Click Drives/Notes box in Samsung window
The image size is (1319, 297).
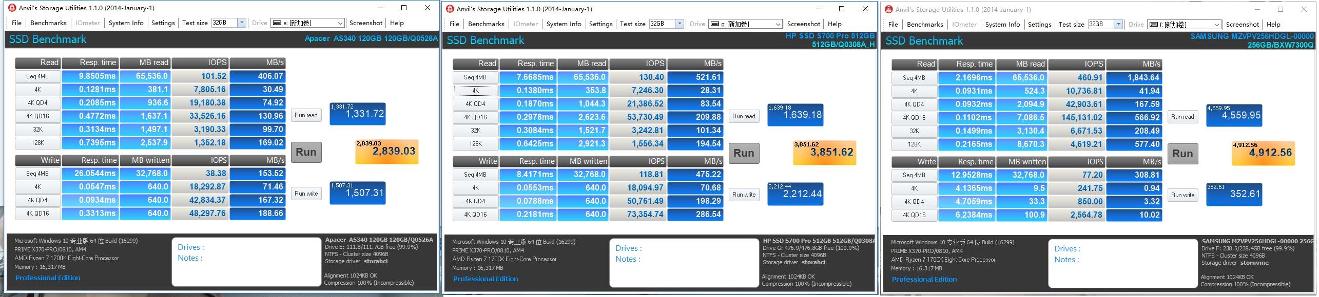[1123, 263]
